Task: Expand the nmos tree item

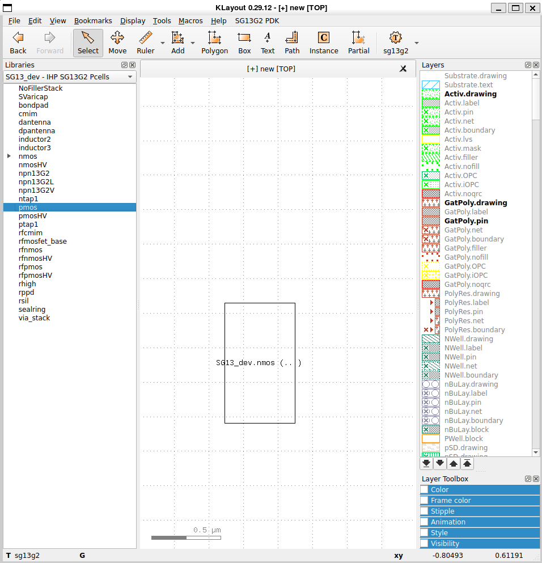Action: tap(9, 156)
